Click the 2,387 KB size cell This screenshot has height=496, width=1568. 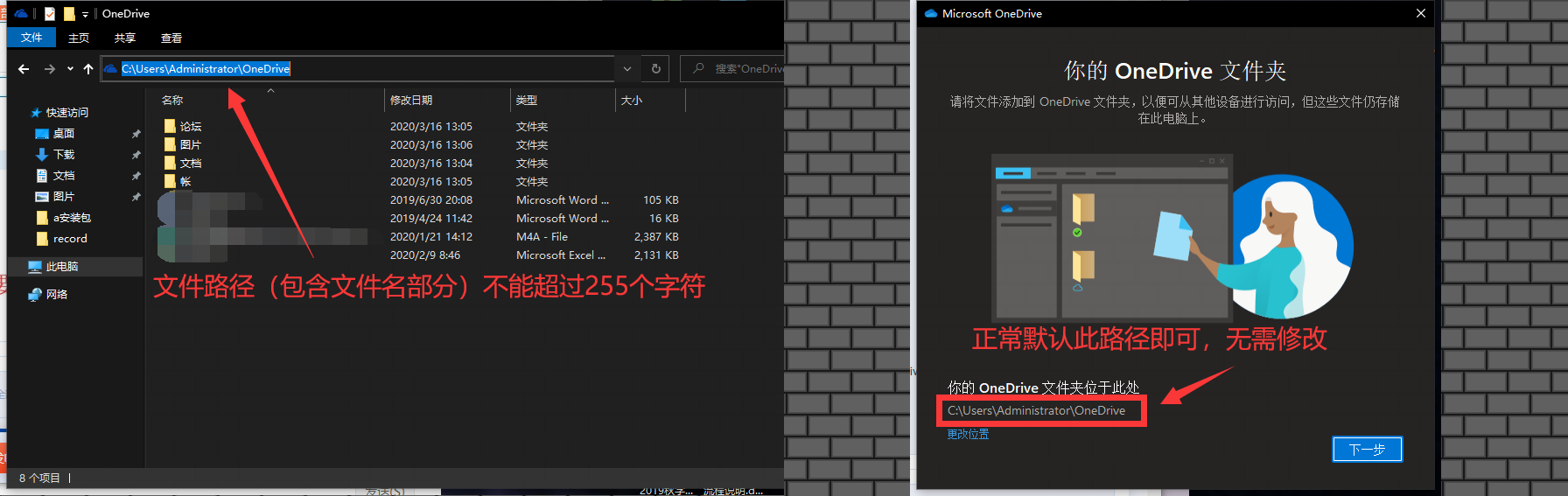point(656,236)
